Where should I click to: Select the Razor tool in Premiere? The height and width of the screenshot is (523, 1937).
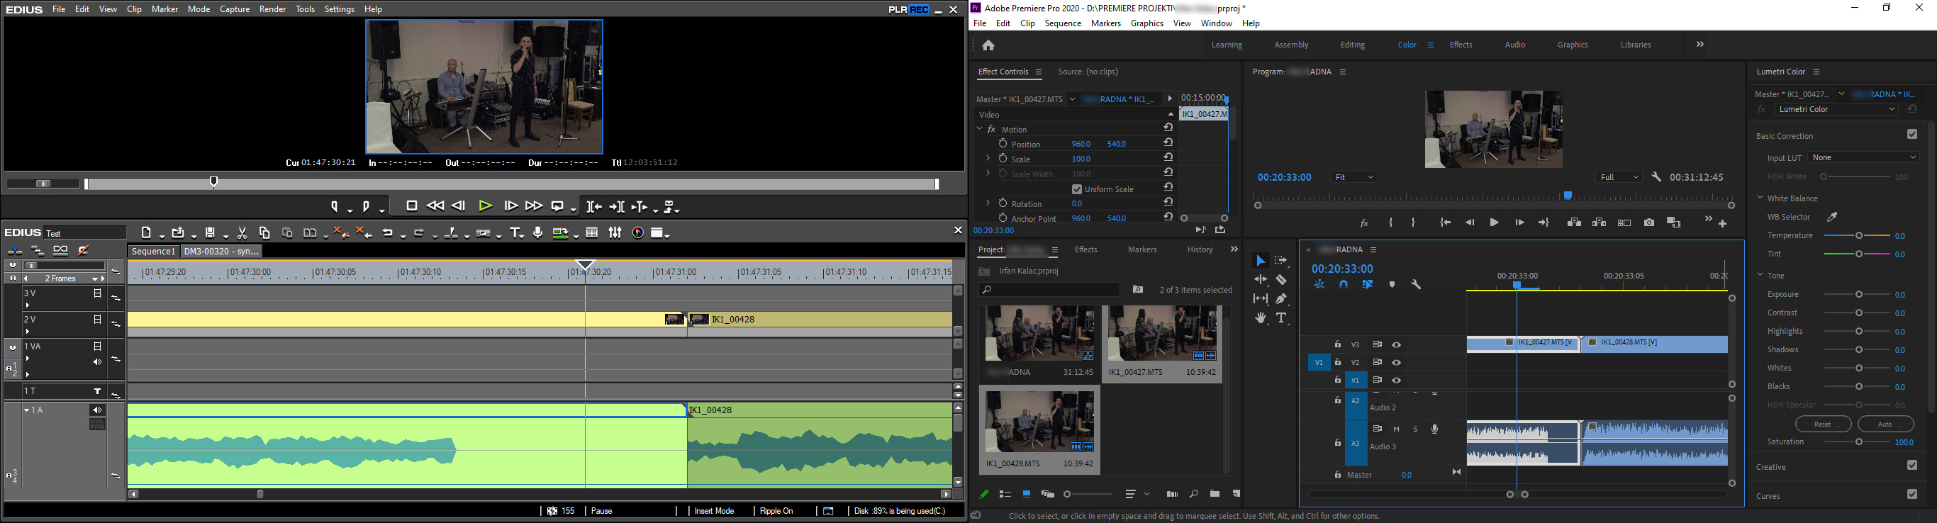[1281, 279]
